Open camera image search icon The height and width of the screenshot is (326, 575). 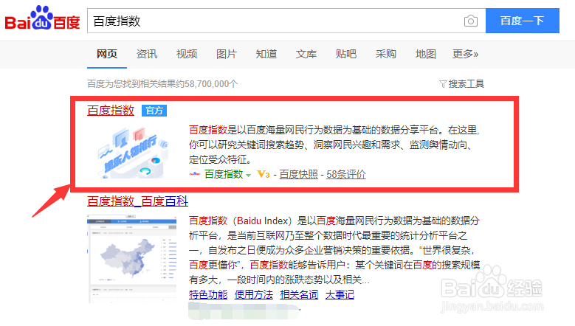[470, 21]
